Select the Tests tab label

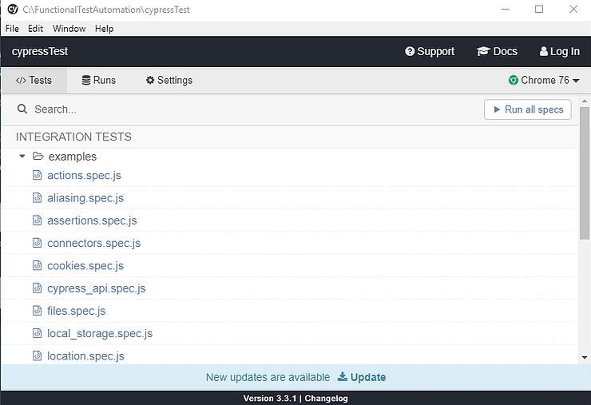[40, 80]
